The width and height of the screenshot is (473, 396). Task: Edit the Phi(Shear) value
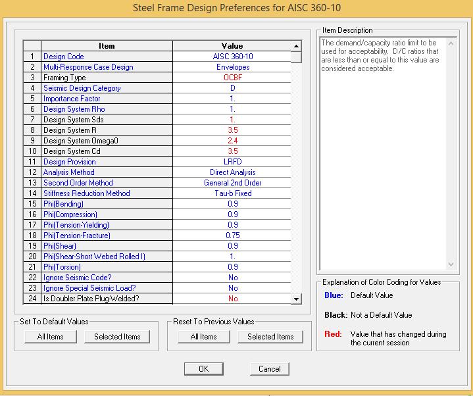233,246
